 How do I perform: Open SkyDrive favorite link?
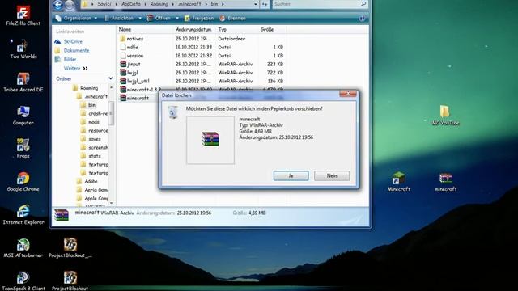(69, 41)
